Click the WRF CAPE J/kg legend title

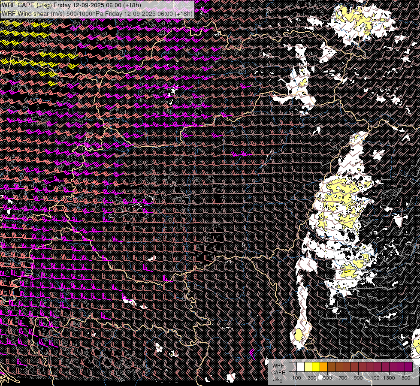[278, 372]
